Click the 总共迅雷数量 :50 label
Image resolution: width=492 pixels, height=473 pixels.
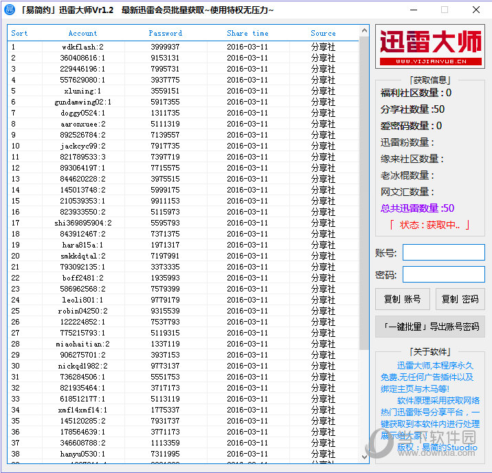click(x=417, y=208)
